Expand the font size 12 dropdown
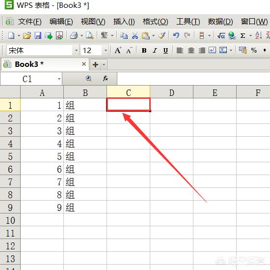270x270 pixels. click(106, 50)
